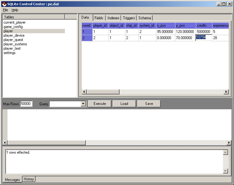The image size is (234, 185).
Task: Open the Triggers tab
Action: click(129, 18)
